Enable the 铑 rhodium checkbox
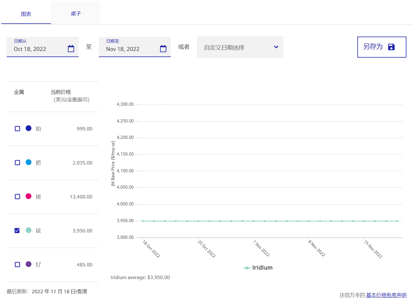 coord(18,196)
